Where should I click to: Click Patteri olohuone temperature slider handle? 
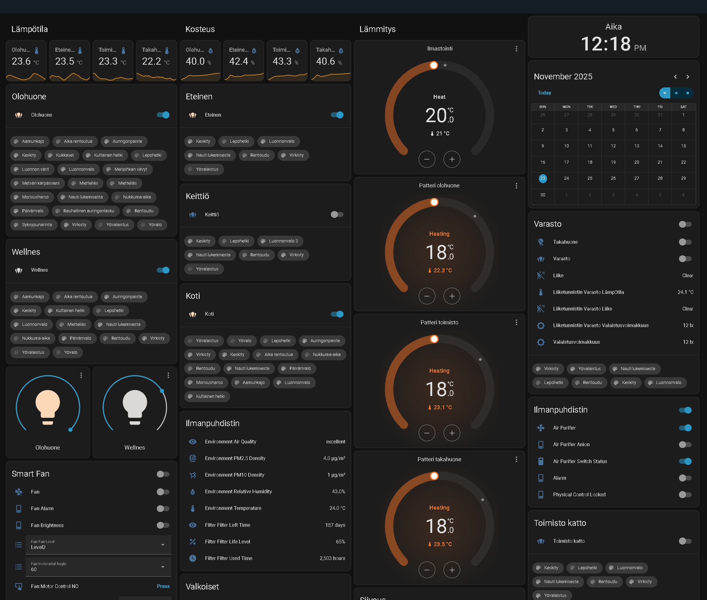click(434, 202)
